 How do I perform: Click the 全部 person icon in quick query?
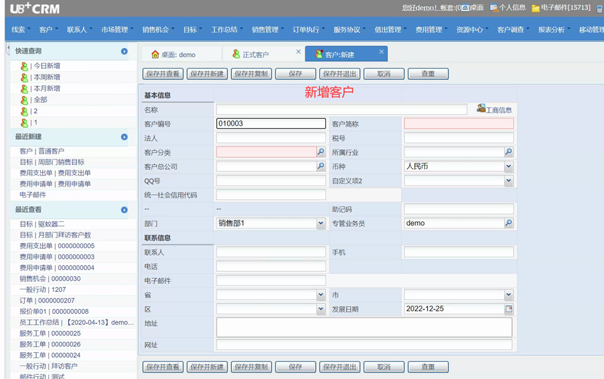point(24,100)
